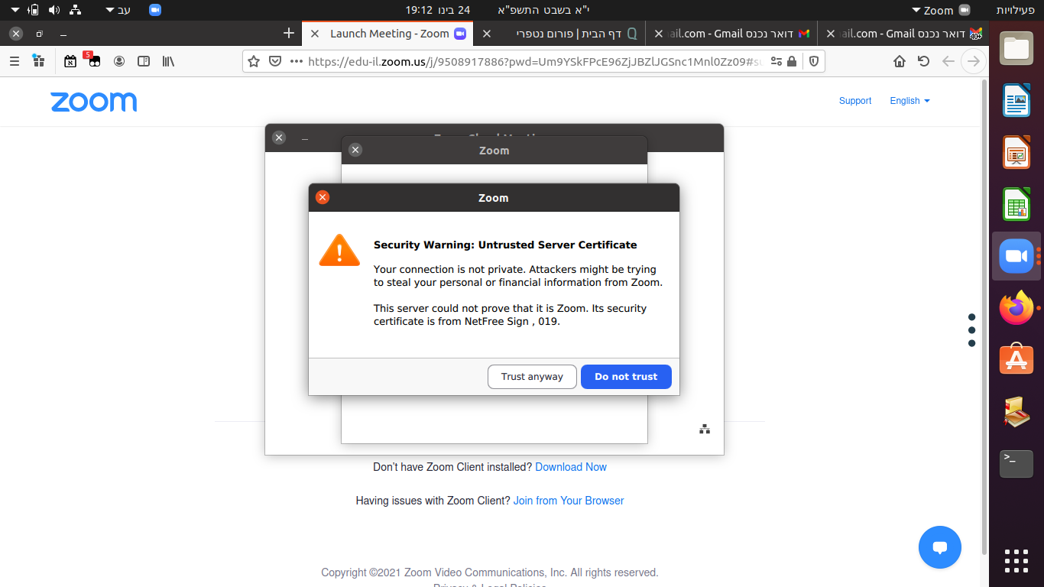Open the Zoom app menu in top bar

click(939, 10)
